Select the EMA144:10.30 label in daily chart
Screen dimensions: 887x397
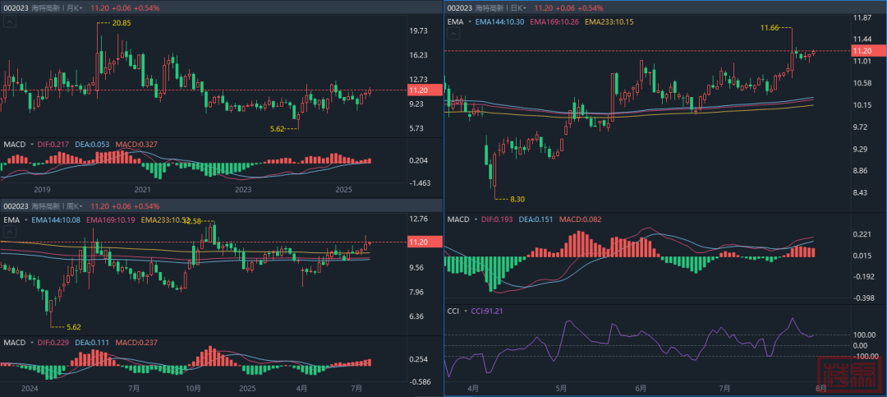(500, 22)
